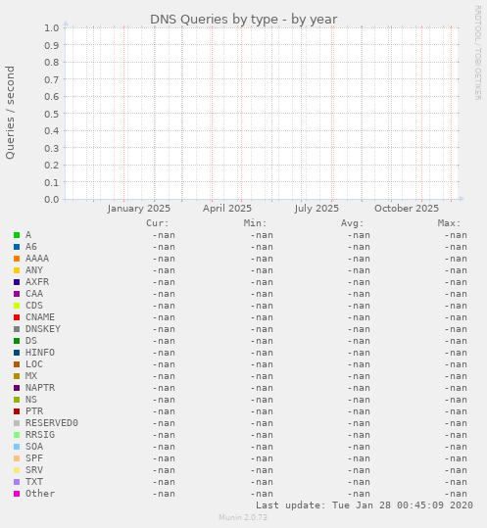
Task: Select the 'A' query type label
Action: [x=28, y=235]
